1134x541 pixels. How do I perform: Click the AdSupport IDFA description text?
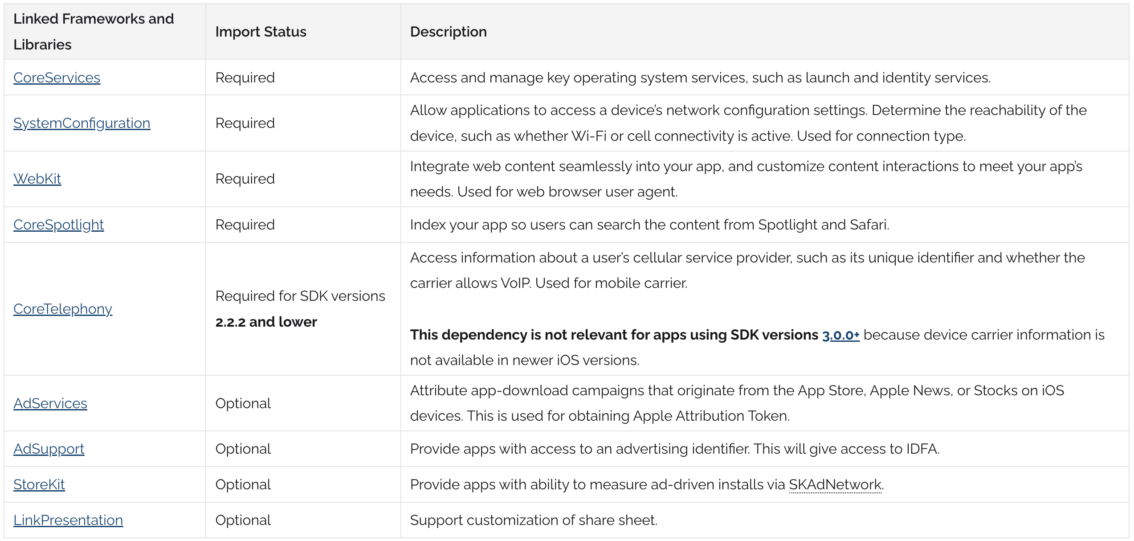click(674, 449)
